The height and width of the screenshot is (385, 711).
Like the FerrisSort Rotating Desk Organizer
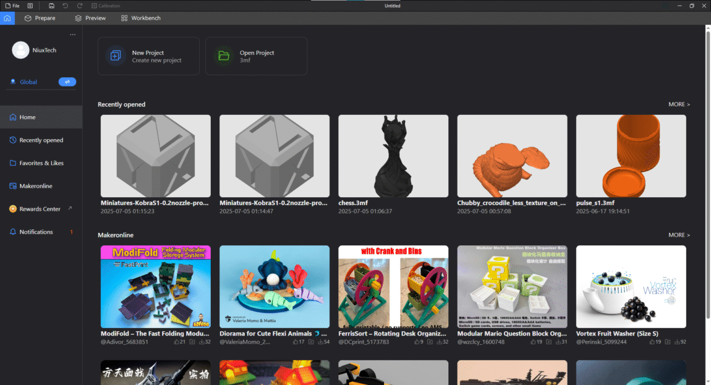tap(417, 342)
